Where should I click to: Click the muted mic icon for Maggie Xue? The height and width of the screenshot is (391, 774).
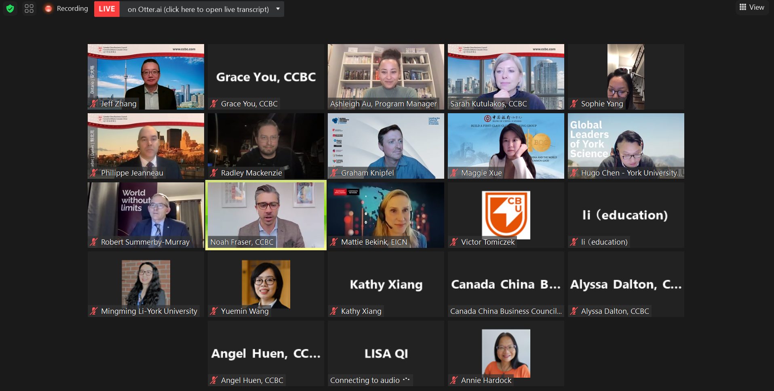coord(454,173)
